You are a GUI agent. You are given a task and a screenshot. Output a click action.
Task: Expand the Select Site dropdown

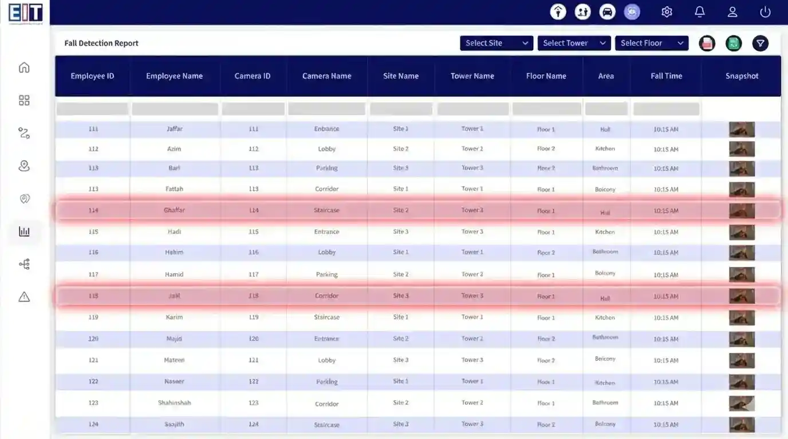coord(497,43)
